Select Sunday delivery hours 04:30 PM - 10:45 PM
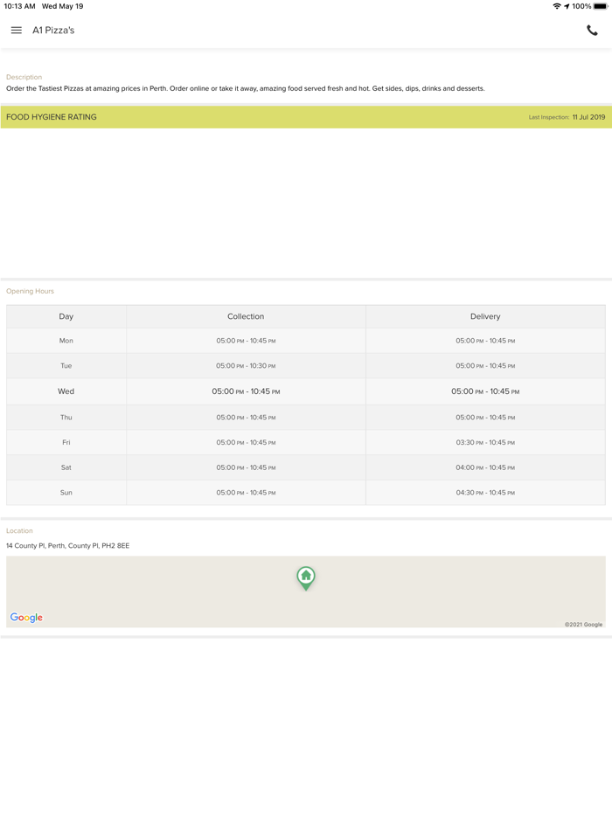This screenshot has height=816, width=612. tap(485, 492)
